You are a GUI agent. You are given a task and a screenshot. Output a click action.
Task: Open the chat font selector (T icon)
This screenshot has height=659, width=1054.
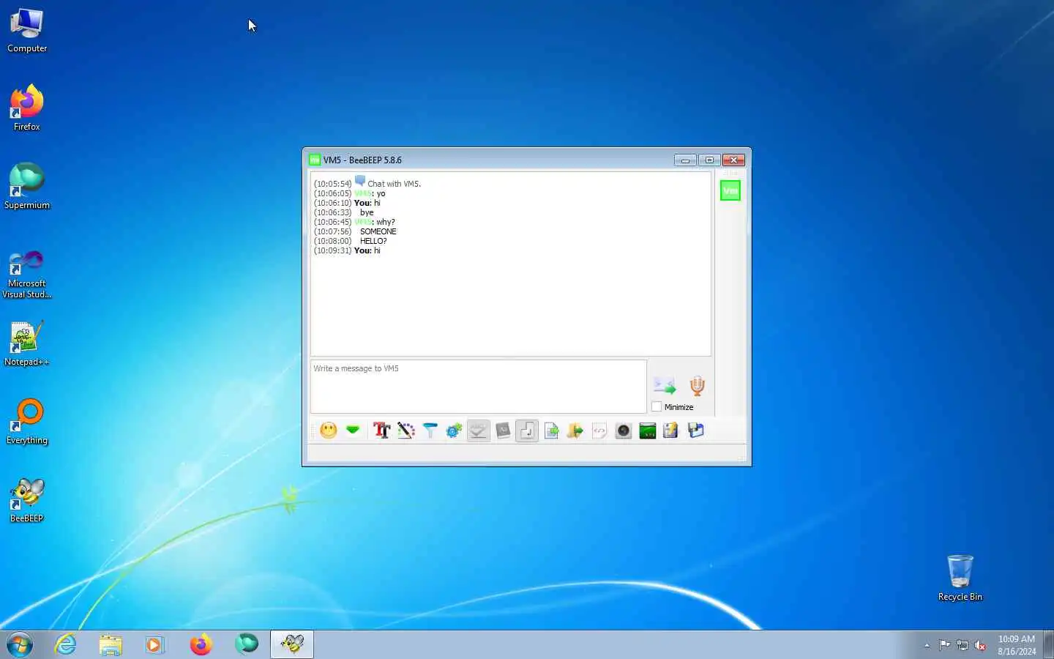point(381,431)
